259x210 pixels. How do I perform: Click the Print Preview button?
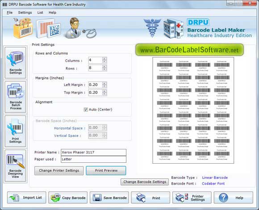pos(106,171)
